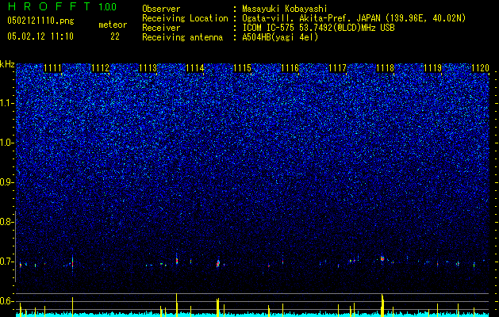The width and height of the screenshot is (499, 317).
Task: Click the date stamp 05.02.12 11:10
Action: pos(40,36)
